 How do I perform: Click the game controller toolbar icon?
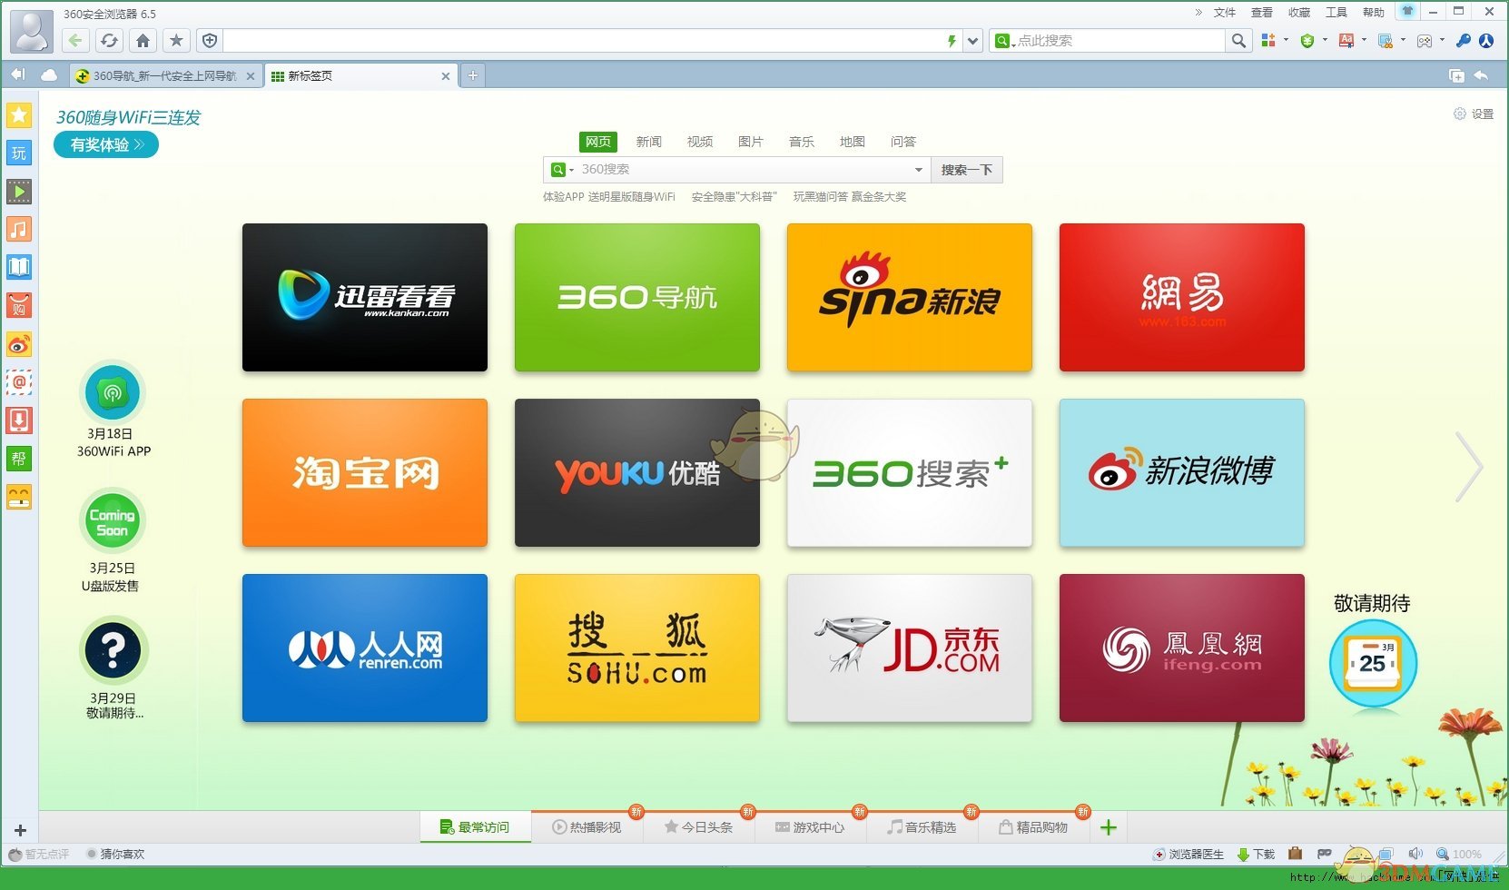point(1423,40)
